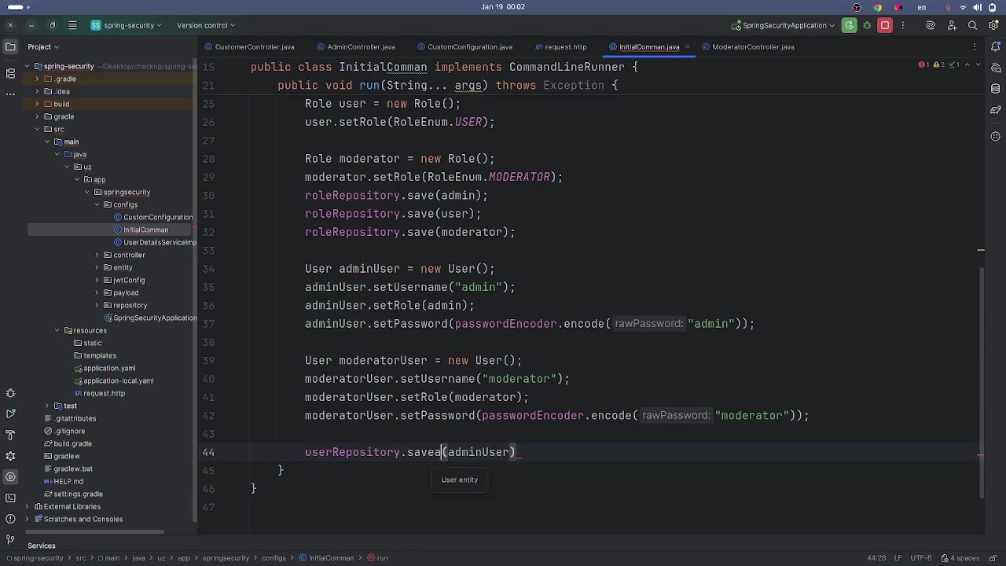
Task: Open the Project tool window icon
Action: (10, 46)
